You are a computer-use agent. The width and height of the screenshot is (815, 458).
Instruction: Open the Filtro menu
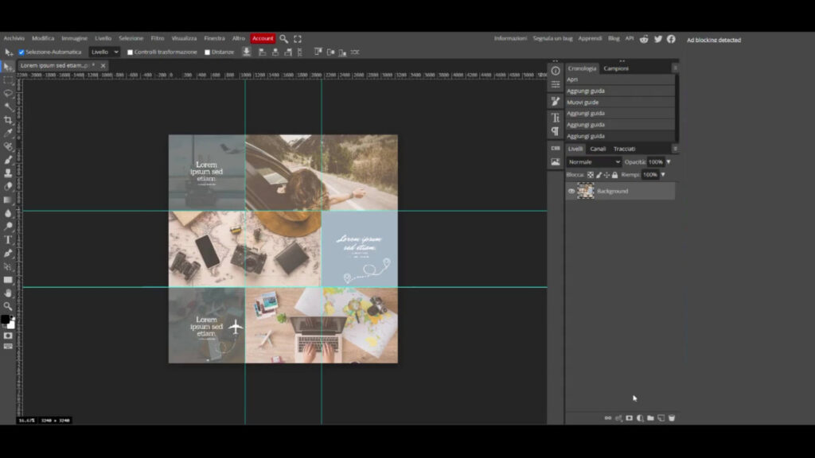coord(158,38)
